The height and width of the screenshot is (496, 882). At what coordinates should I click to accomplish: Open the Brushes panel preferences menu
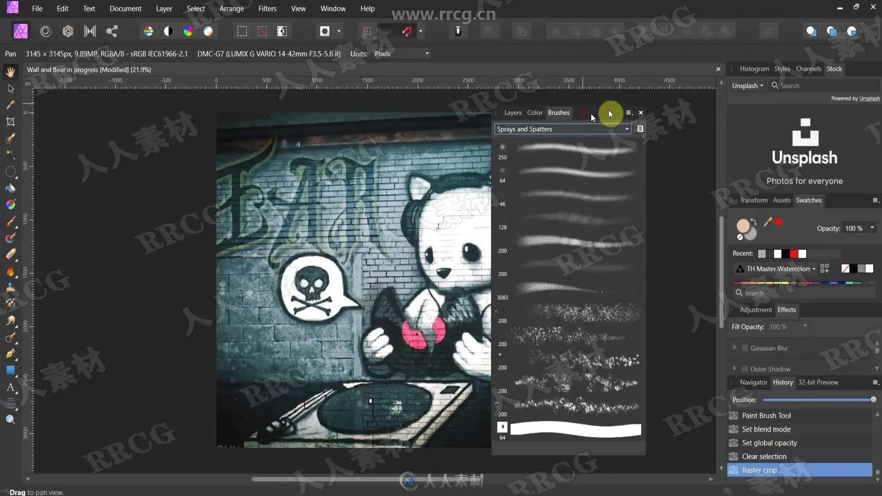point(629,113)
